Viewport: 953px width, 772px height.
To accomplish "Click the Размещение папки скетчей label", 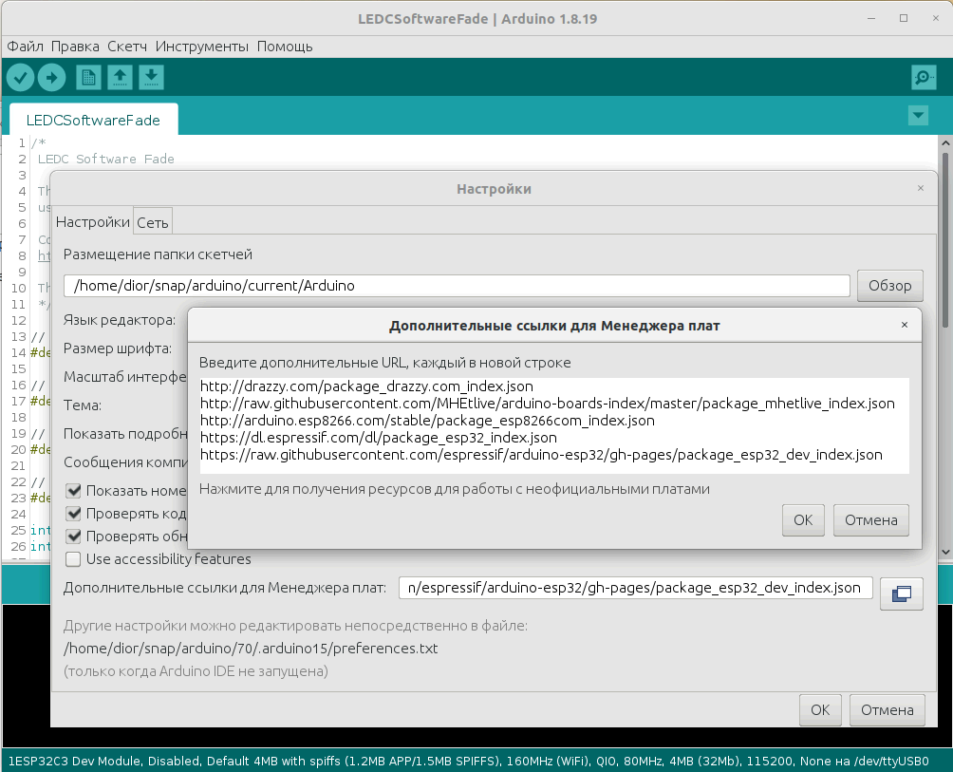I will (x=158, y=254).
